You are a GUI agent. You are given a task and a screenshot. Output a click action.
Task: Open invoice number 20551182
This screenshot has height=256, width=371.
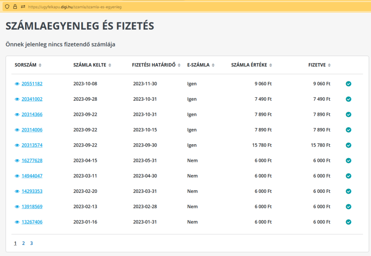[32, 84]
